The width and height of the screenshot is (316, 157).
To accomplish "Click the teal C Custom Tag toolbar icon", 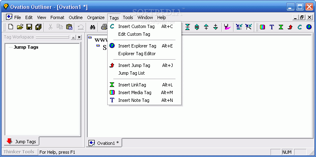I will pos(300,27).
